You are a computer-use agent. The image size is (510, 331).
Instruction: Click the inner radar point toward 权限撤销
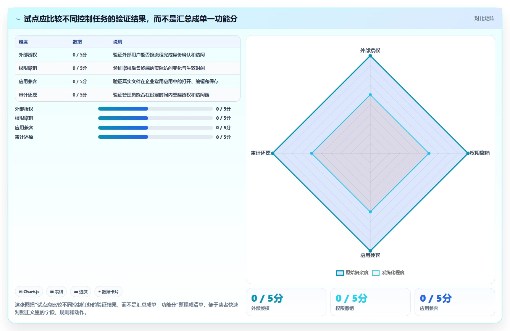pos(429,153)
